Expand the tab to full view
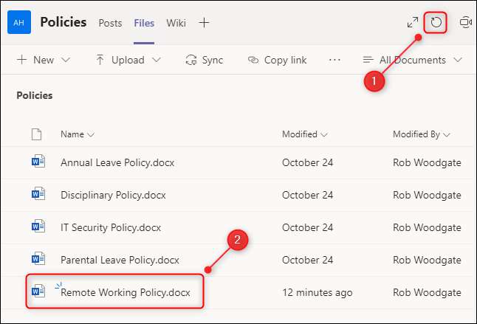Screen dimensions: 477x324 tap(413, 22)
